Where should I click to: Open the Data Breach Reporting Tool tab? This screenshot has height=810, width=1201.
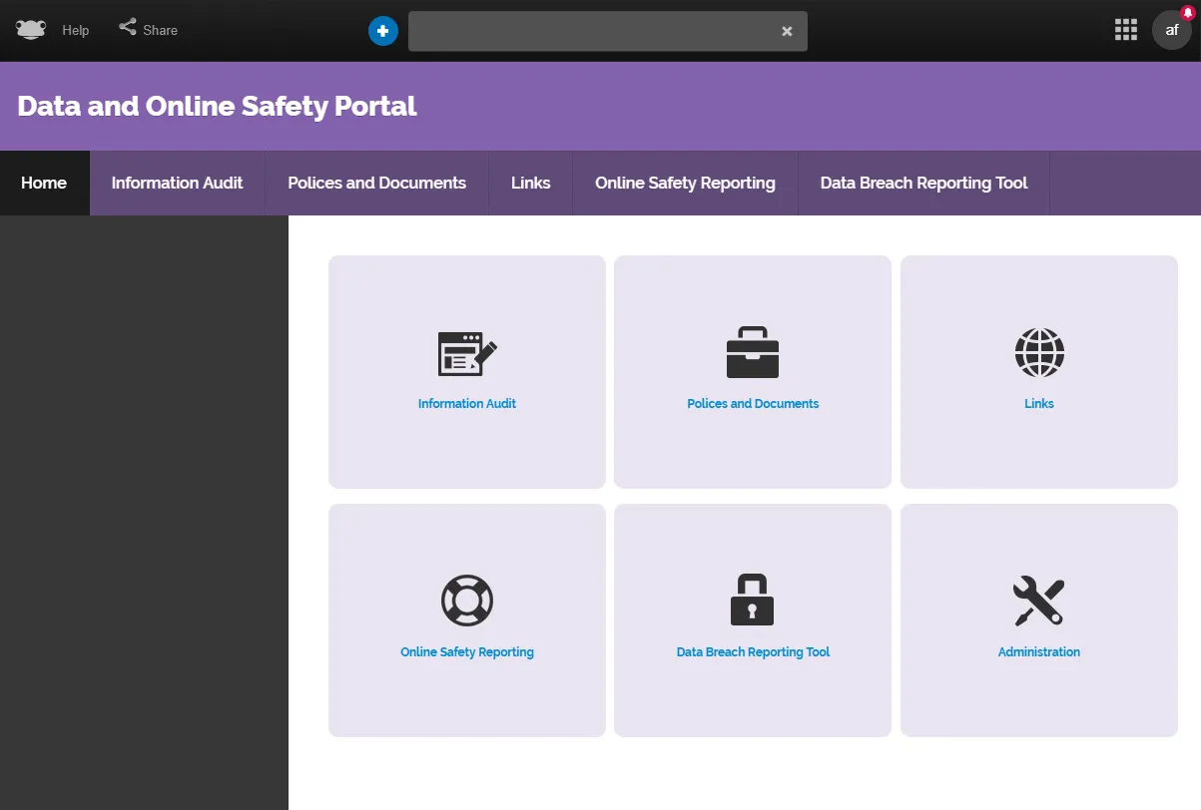coord(924,183)
